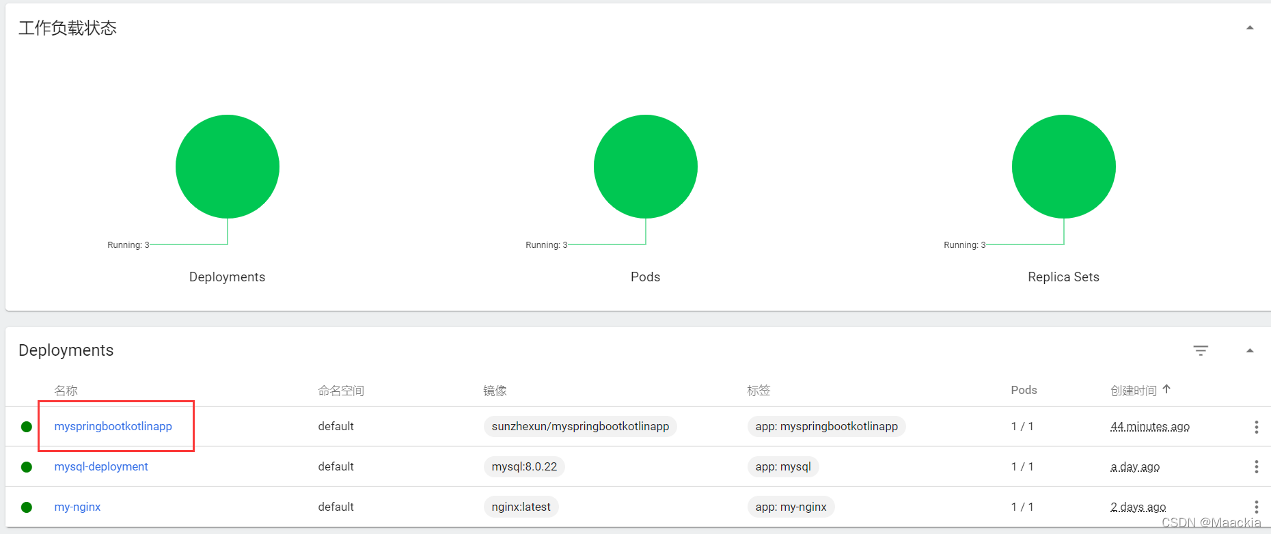
Task: Open actions menu for myspringbootkotlinapp row
Action: click(x=1256, y=427)
